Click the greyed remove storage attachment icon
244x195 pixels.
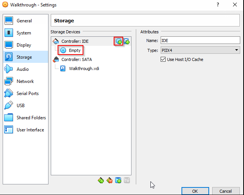point(127,180)
